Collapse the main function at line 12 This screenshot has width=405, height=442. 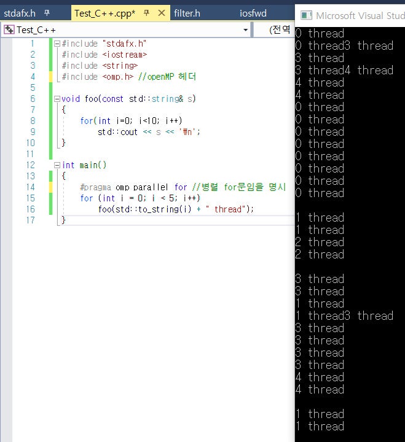(57, 165)
